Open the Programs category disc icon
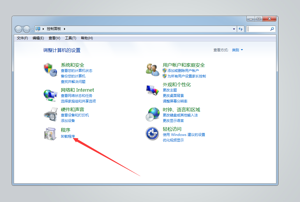 click(50, 134)
